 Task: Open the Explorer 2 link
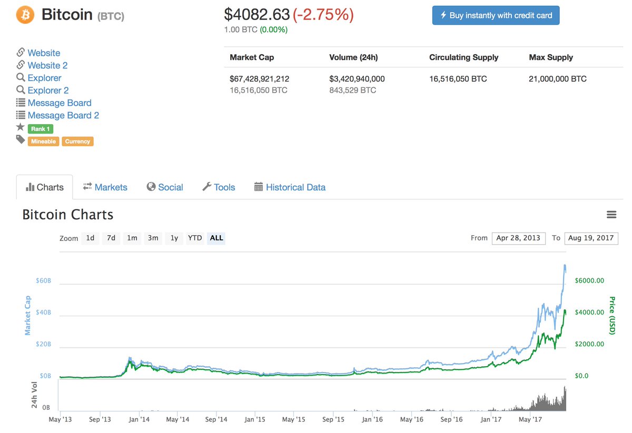(48, 90)
